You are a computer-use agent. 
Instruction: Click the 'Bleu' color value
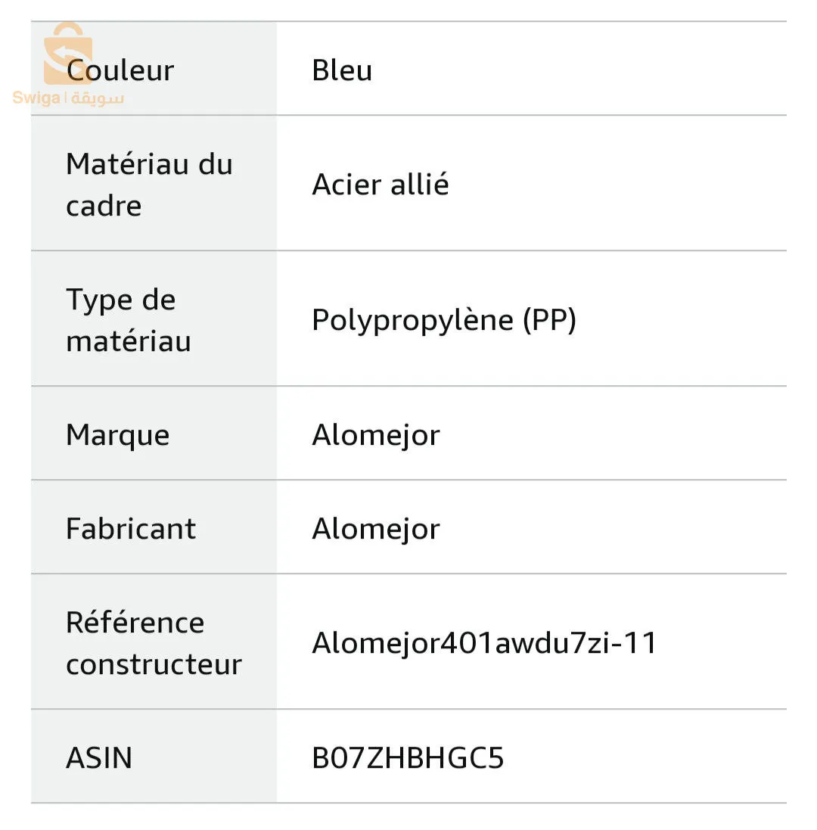pyautogui.click(x=342, y=70)
